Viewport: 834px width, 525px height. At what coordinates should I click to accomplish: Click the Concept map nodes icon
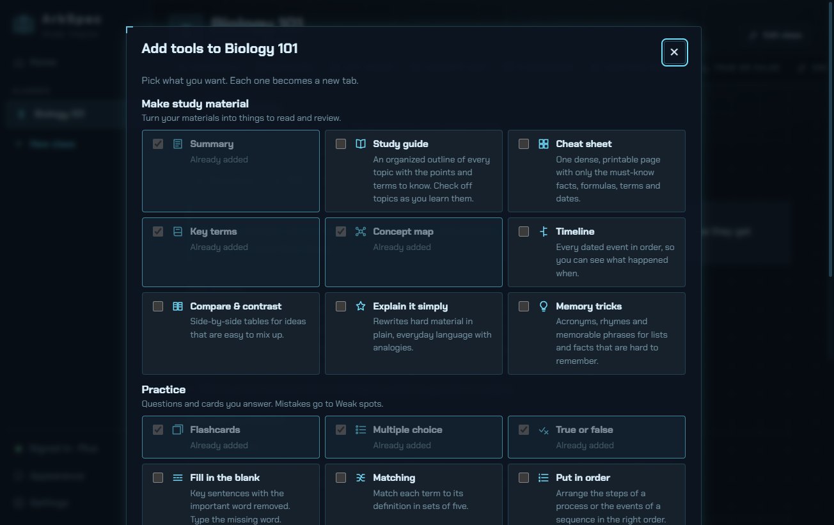point(361,231)
